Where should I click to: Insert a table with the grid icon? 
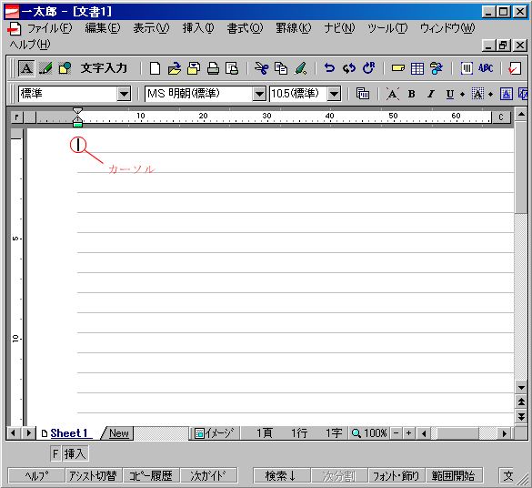[417, 68]
